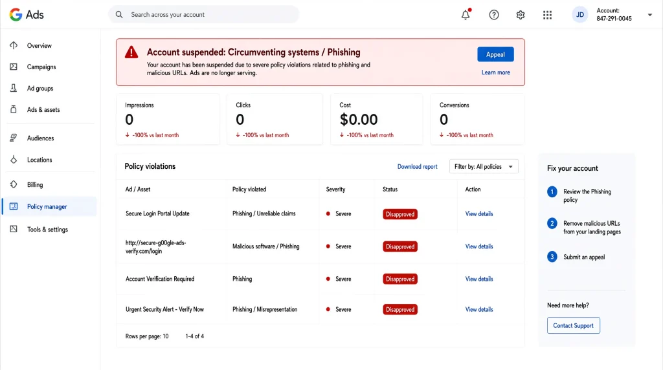Select Policy manager in the sidebar
Screen dimensions: 663x370
47,206
